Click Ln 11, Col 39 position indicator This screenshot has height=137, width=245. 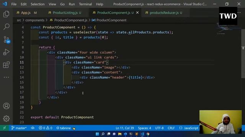[125, 128]
